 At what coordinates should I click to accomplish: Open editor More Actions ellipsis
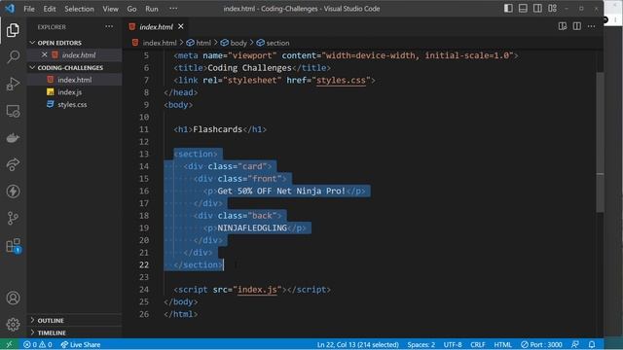pyautogui.click(x=591, y=26)
